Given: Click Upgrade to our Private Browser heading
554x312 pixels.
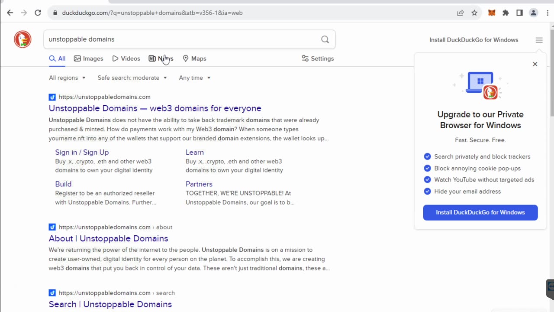Looking at the screenshot, I should (x=480, y=120).
